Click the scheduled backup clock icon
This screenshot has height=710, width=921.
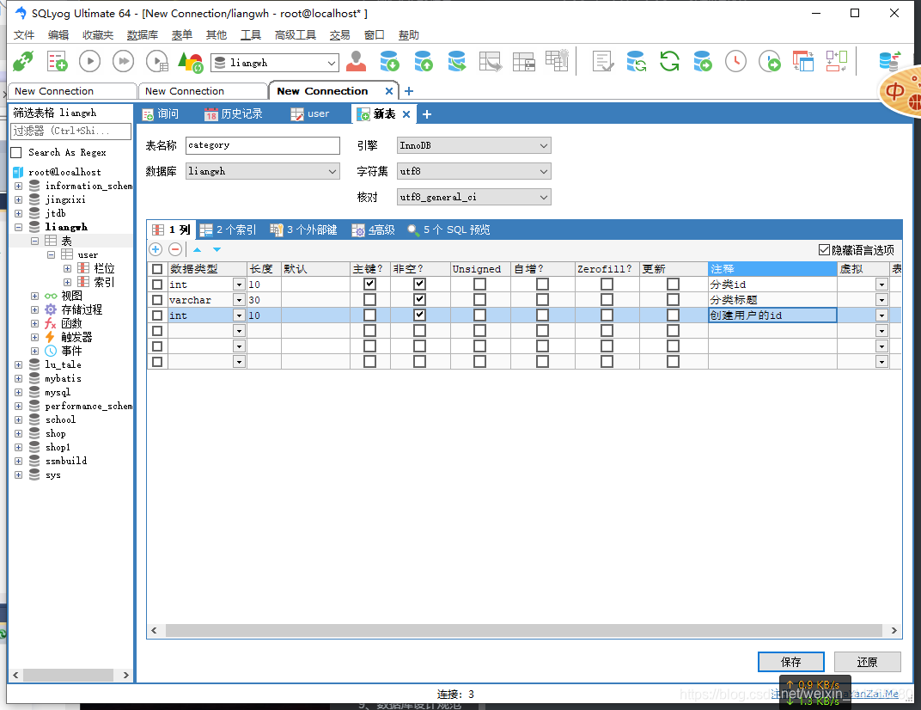(x=735, y=61)
